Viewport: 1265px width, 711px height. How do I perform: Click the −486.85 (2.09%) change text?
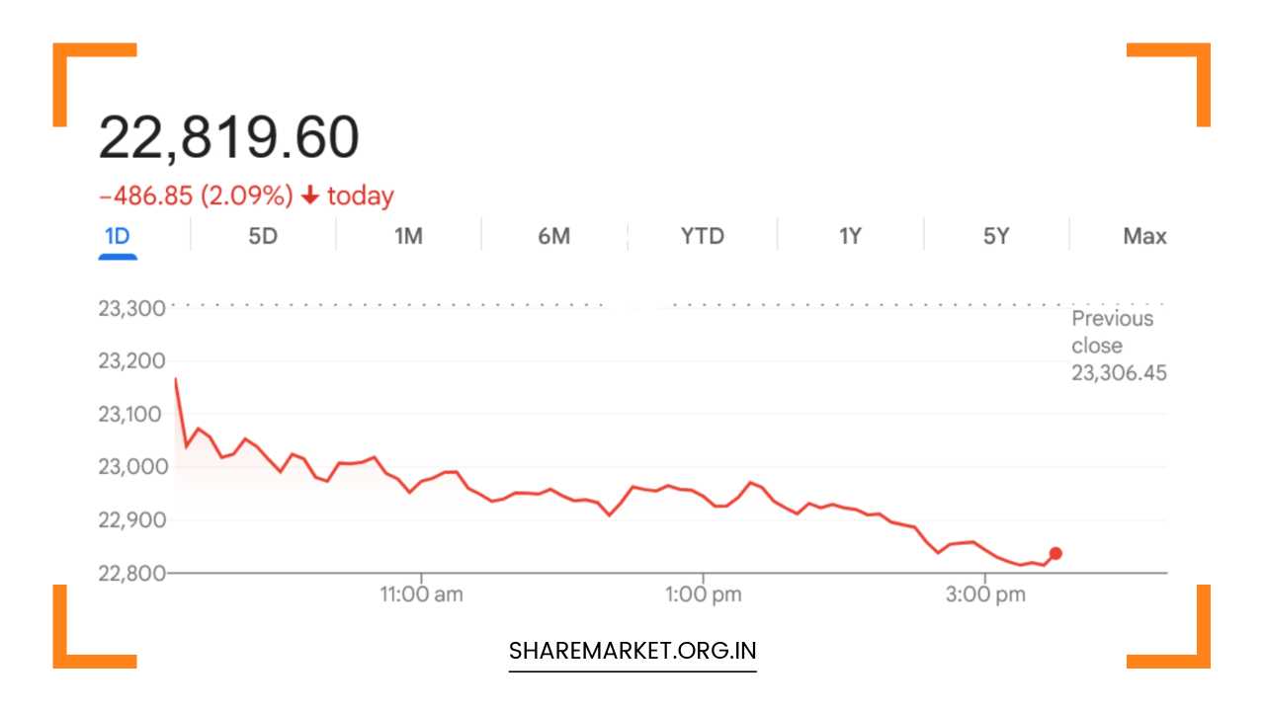[196, 197]
